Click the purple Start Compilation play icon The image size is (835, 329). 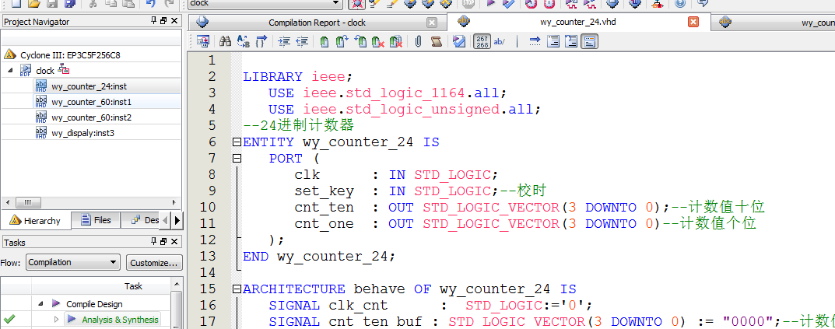click(490, 3)
